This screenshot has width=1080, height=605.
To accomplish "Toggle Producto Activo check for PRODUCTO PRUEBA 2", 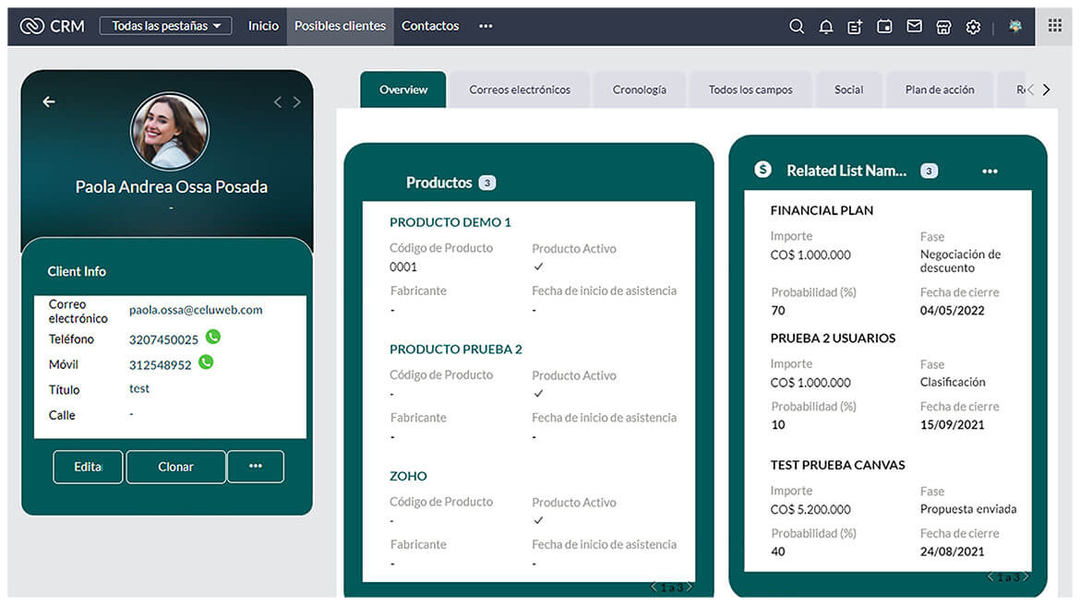I will (538, 394).
